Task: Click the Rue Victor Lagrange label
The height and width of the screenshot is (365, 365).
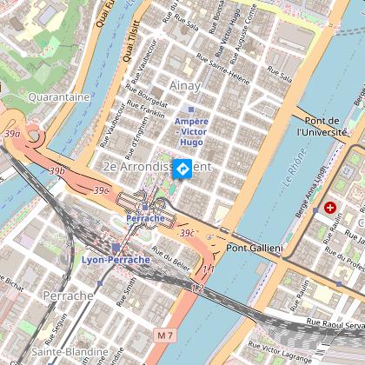Action: (x=280, y=352)
